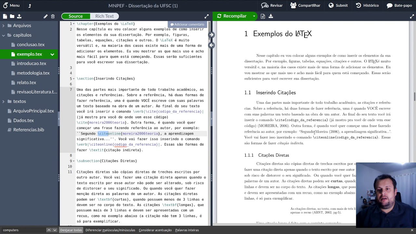This screenshot has height=234, width=416.
Task: Fold the section at editor line 5
Action: [74, 79]
